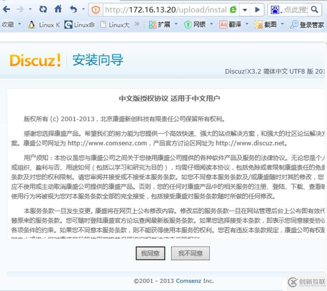Open the 登录管家 login manager
This screenshot has width=327, height=291.
[308, 25]
